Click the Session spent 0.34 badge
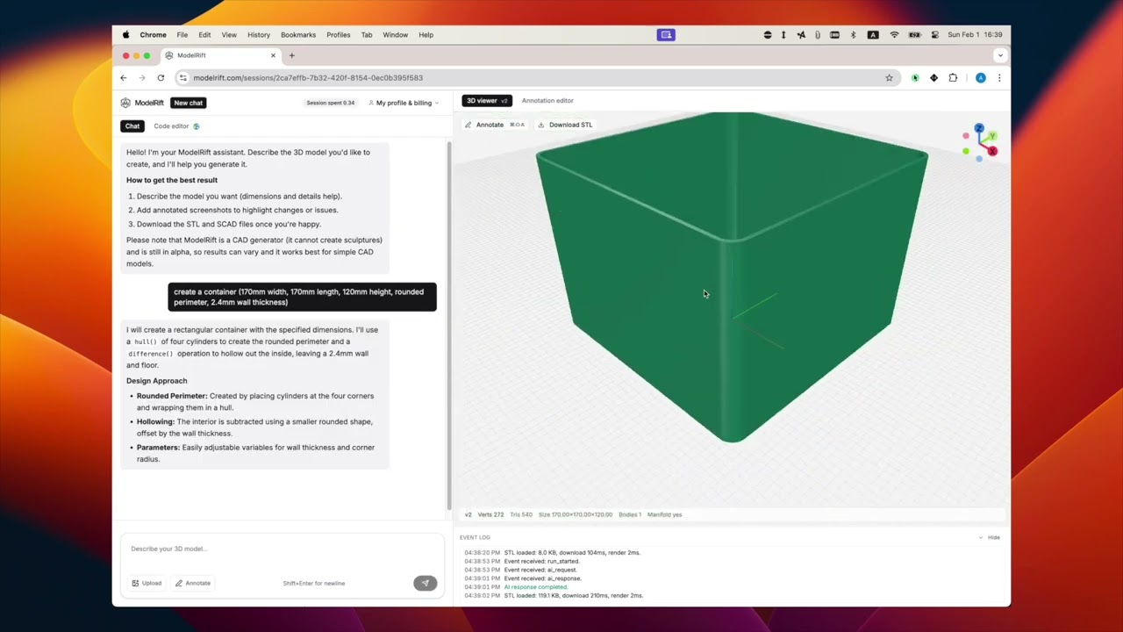 [x=330, y=103]
